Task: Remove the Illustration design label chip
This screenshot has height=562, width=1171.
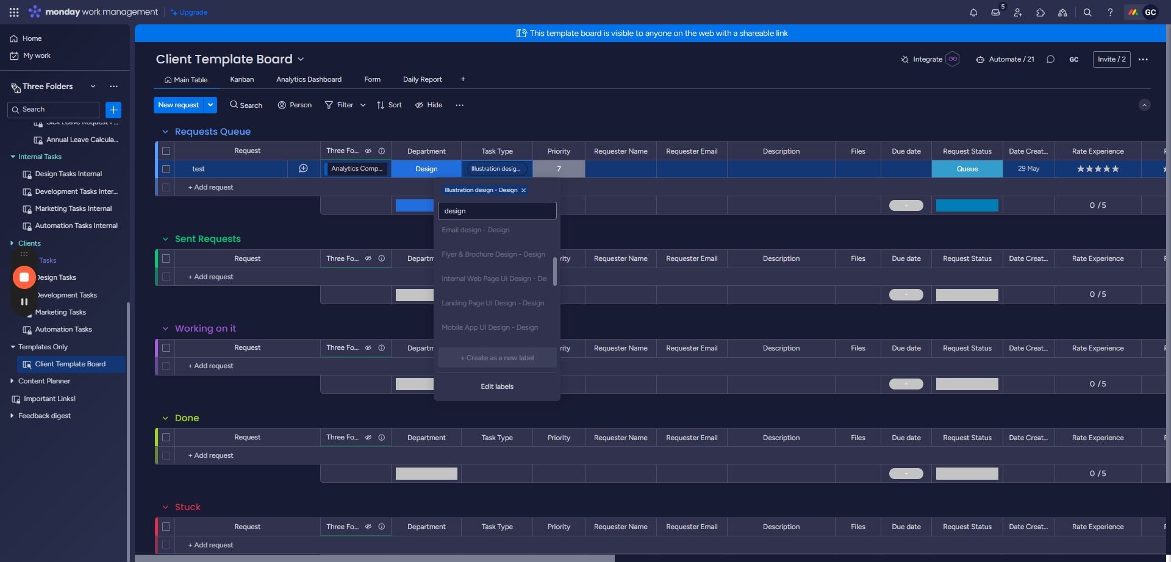Action: click(x=523, y=190)
